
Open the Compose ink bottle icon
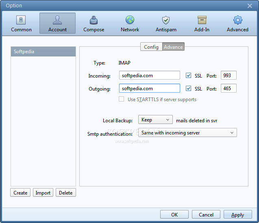tap(94, 20)
